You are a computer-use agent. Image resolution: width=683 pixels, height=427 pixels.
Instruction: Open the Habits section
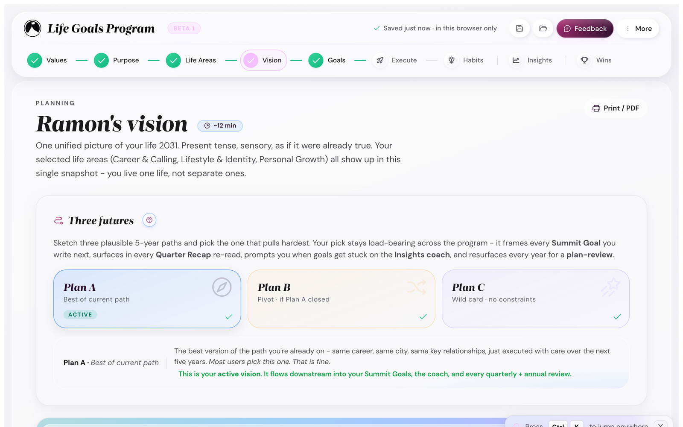coord(464,60)
